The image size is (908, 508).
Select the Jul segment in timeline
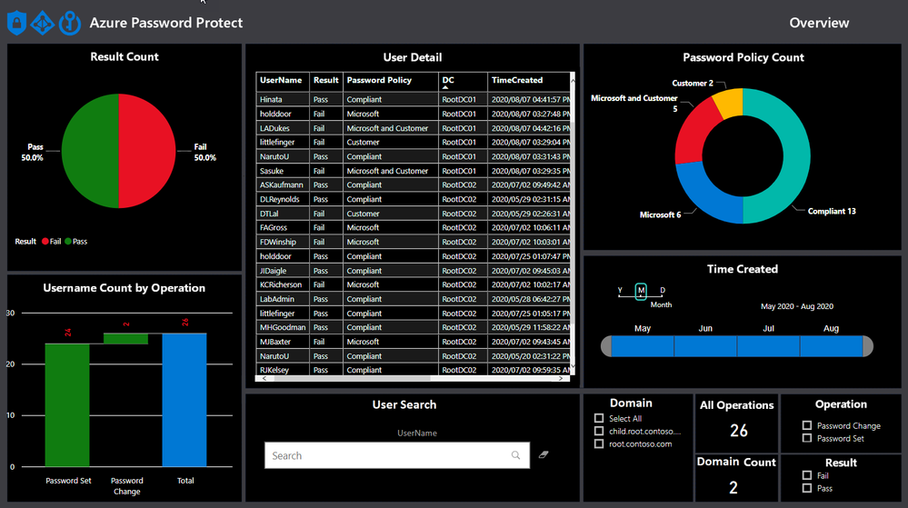pos(768,346)
